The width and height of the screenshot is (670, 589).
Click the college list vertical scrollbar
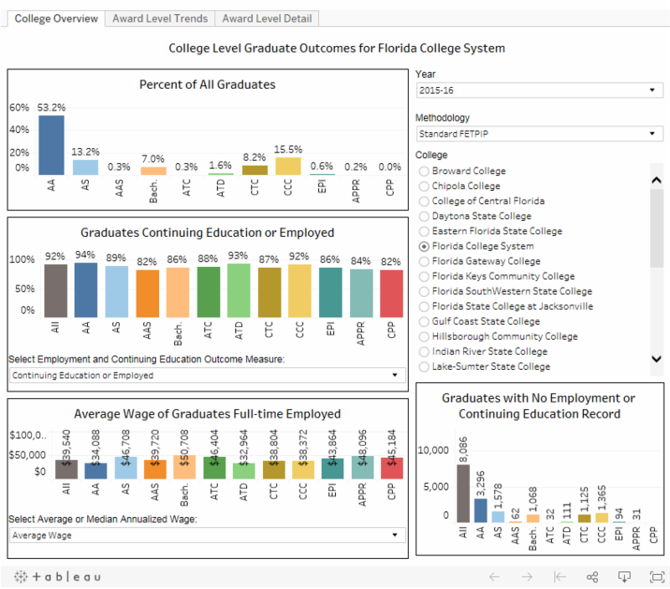click(657, 228)
